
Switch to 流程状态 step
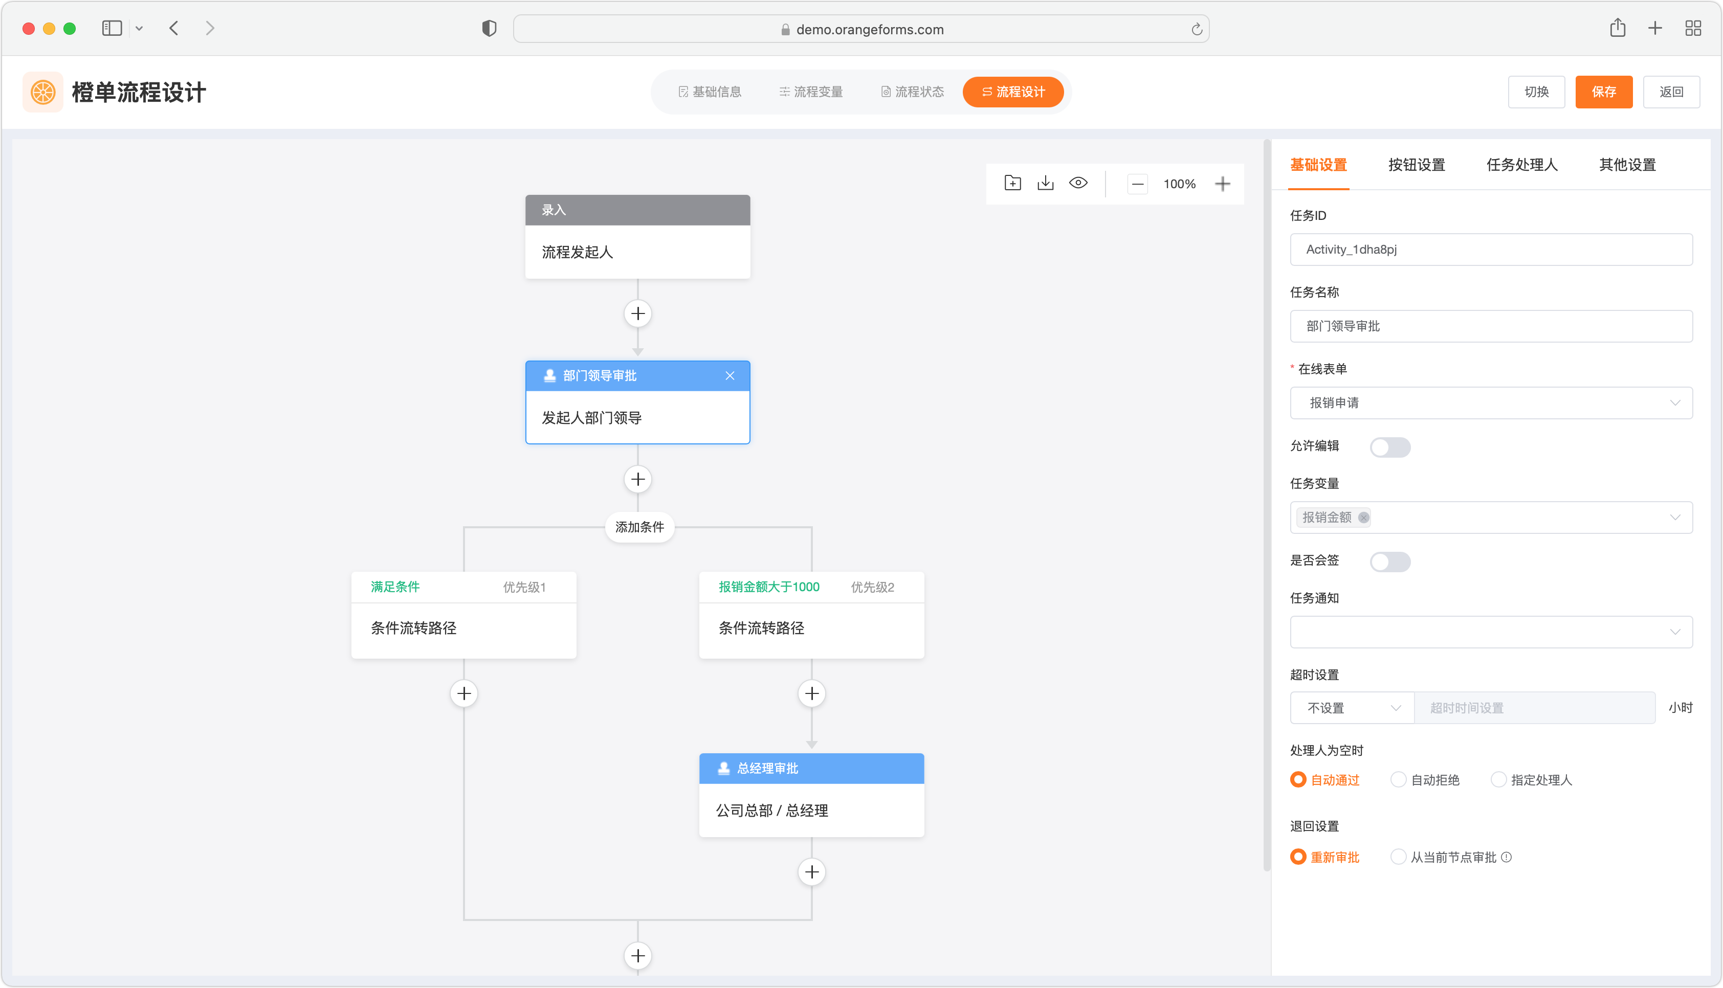click(x=912, y=92)
